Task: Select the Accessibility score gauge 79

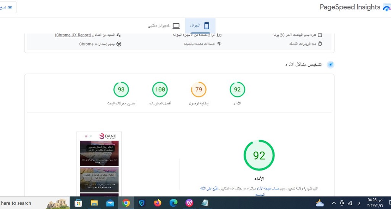Action: tap(199, 89)
